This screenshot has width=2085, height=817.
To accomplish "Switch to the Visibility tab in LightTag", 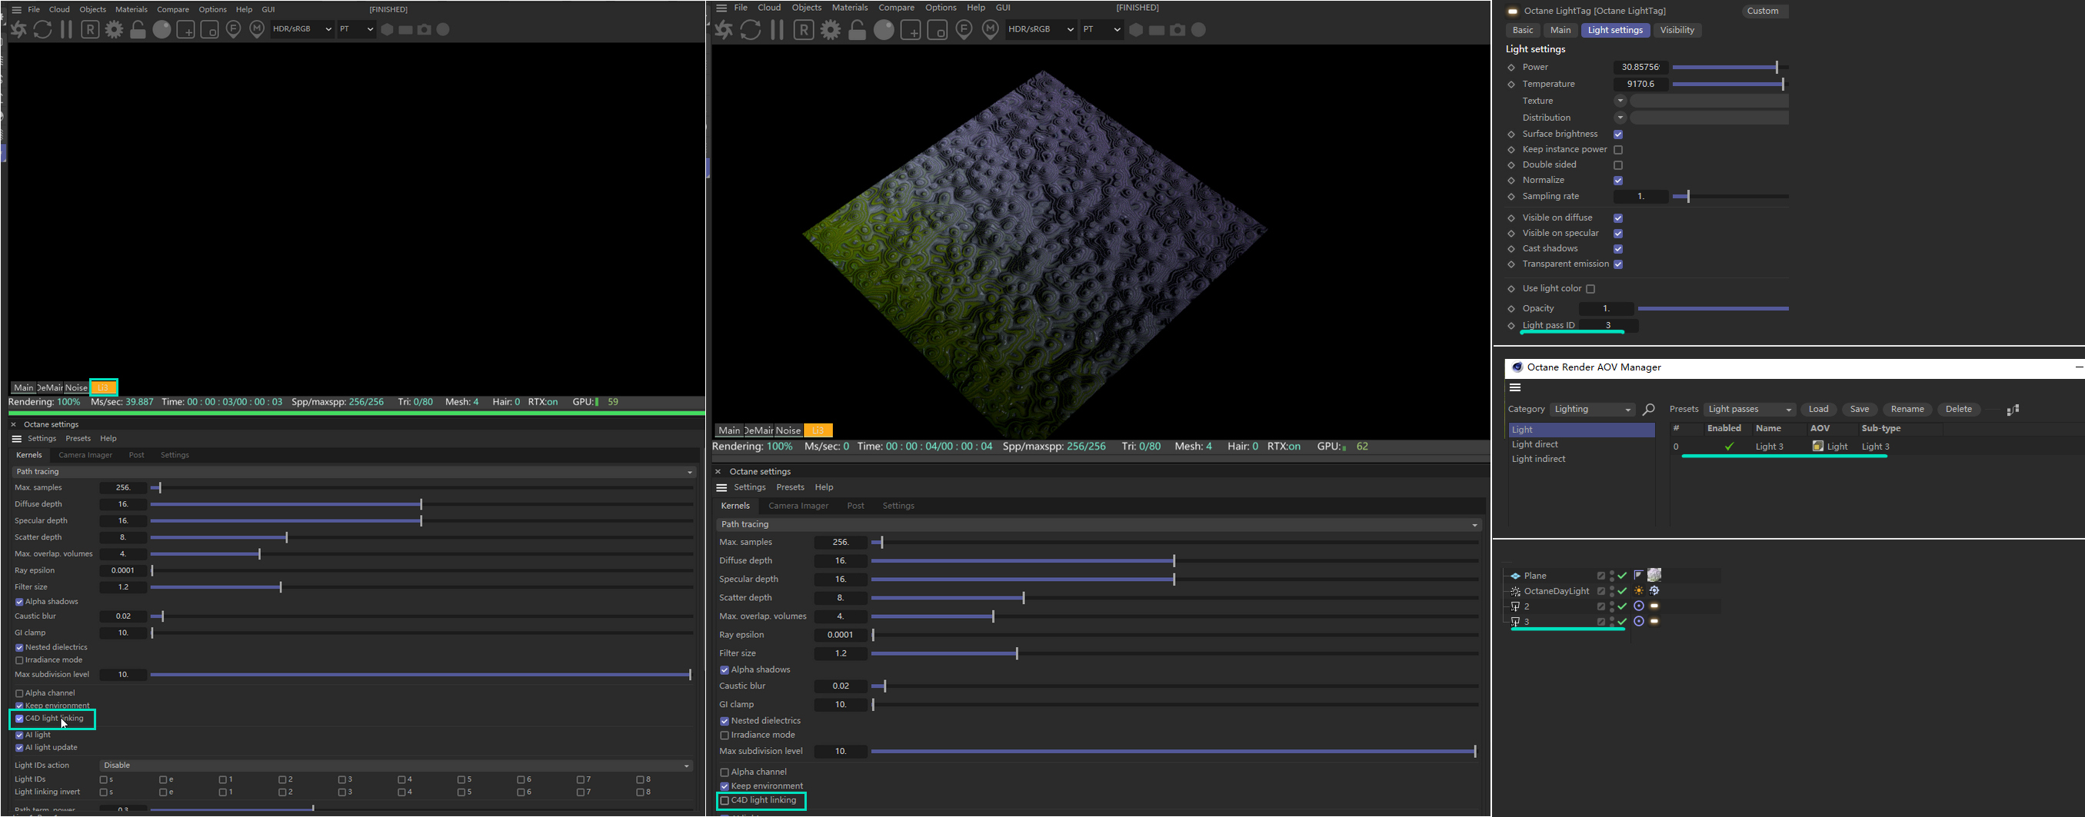I will point(1677,30).
